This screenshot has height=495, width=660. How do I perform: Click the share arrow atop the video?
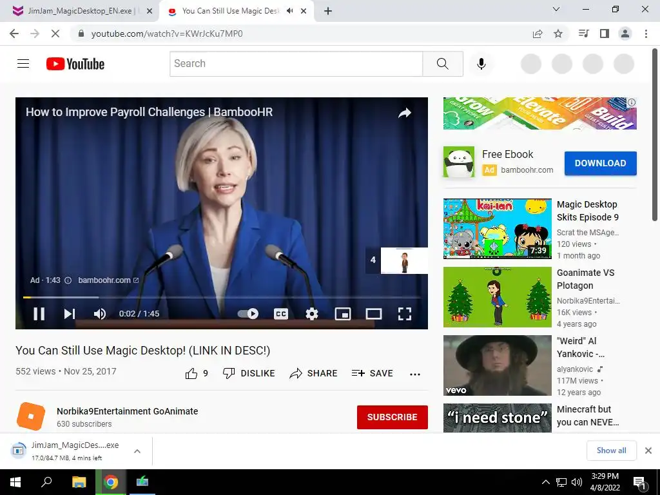click(405, 113)
